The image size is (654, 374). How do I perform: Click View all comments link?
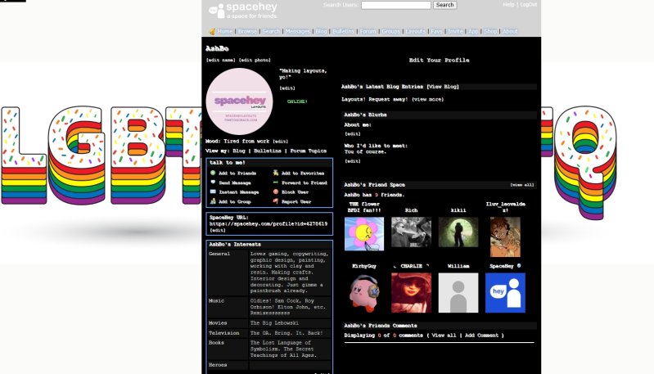pos(444,336)
